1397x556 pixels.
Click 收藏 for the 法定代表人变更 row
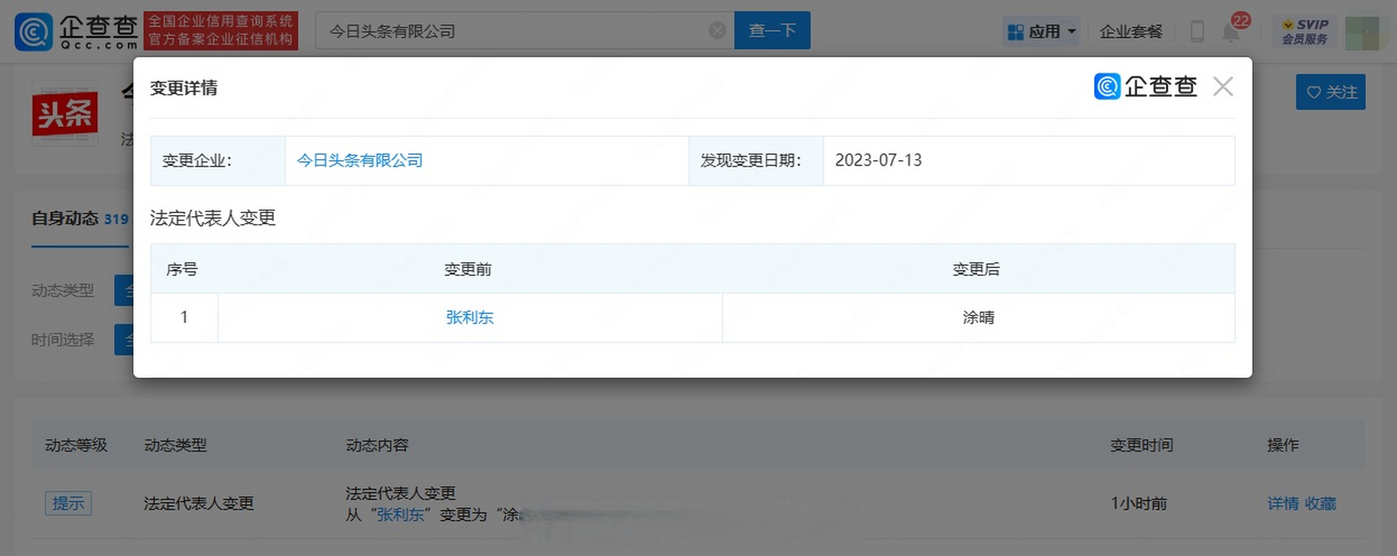tap(1320, 503)
